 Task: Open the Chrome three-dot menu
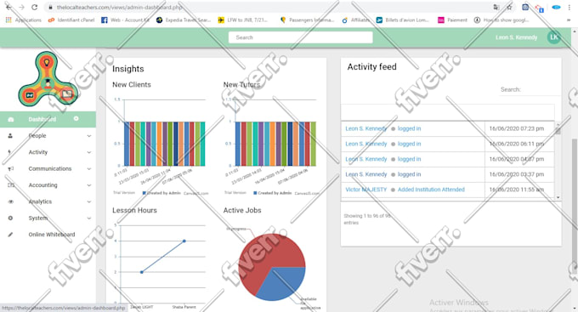tap(569, 7)
